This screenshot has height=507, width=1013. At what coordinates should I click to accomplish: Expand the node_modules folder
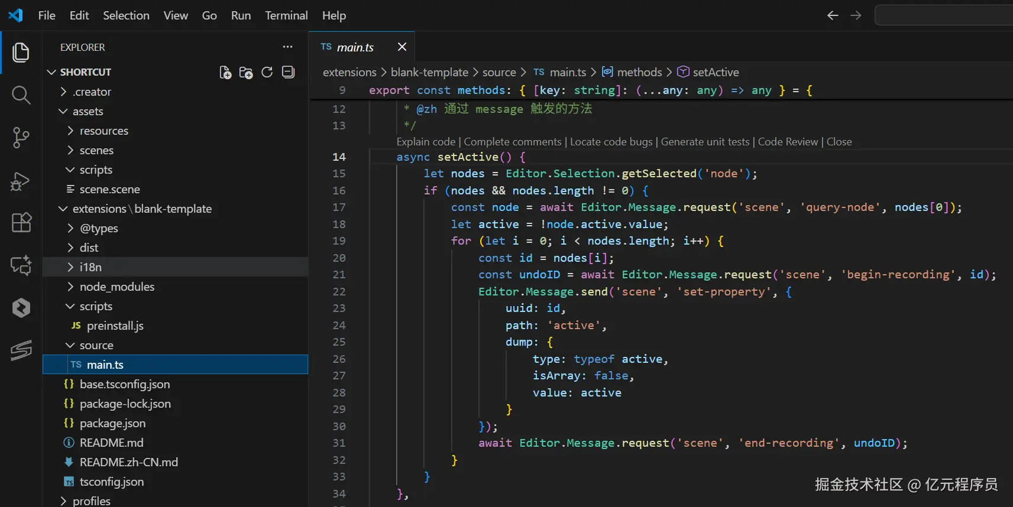pos(116,287)
